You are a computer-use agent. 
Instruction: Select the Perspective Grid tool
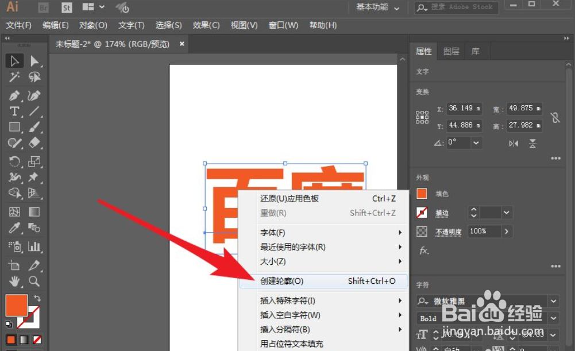pyautogui.click(x=34, y=193)
